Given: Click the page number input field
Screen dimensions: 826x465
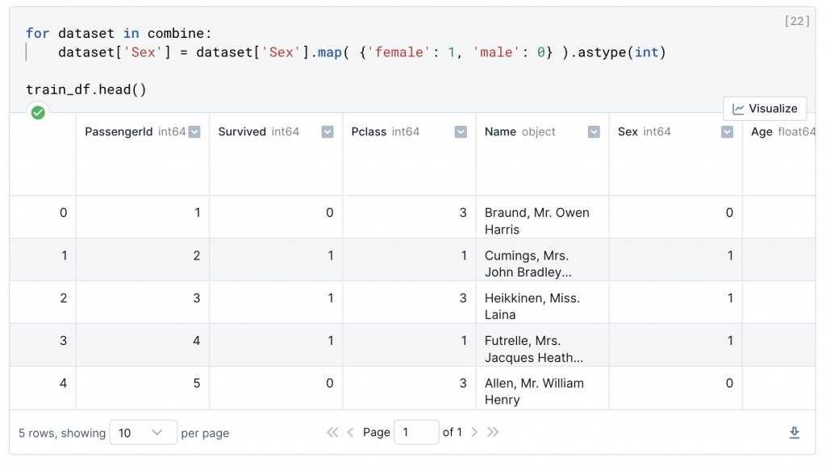Looking at the screenshot, I should pos(415,433).
